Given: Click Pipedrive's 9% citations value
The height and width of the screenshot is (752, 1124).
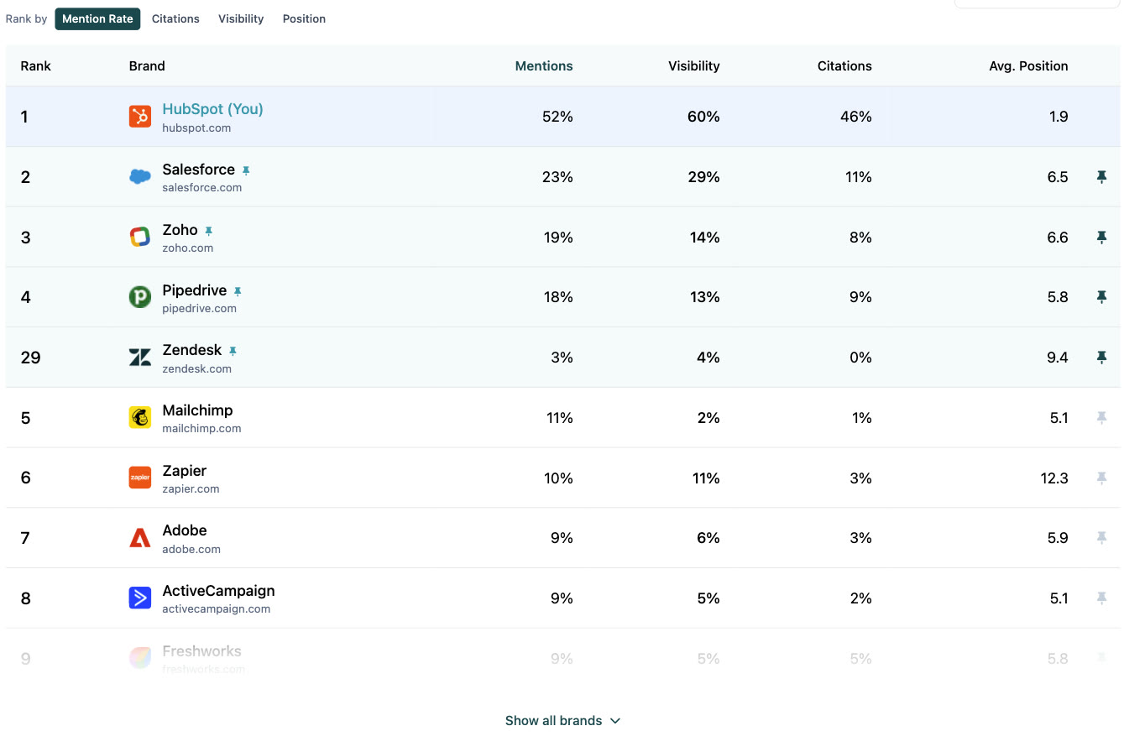Looking at the screenshot, I should tap(860, 297).
